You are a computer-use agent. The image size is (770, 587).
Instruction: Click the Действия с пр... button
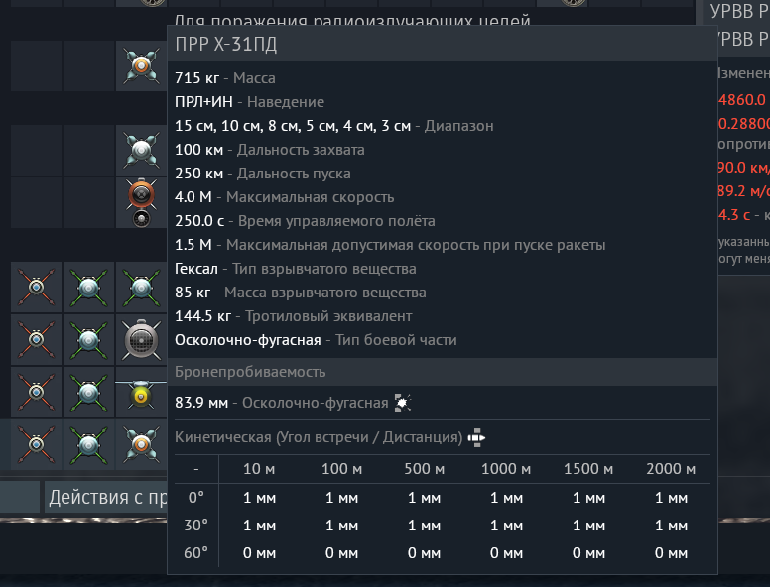click(106, 497)
